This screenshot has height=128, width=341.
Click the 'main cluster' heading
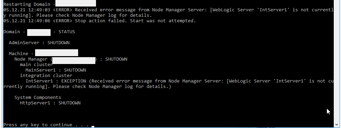pos(36,65)
